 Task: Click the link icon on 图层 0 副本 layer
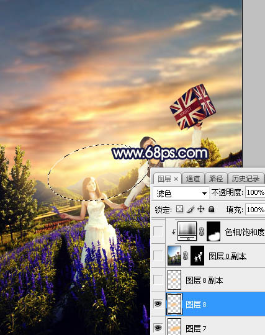186,256
